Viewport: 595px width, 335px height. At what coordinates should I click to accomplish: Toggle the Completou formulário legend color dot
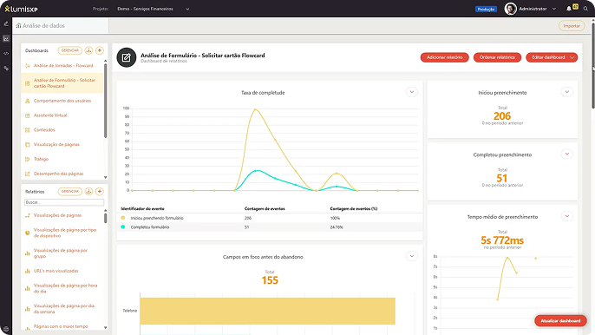point(123,227)
